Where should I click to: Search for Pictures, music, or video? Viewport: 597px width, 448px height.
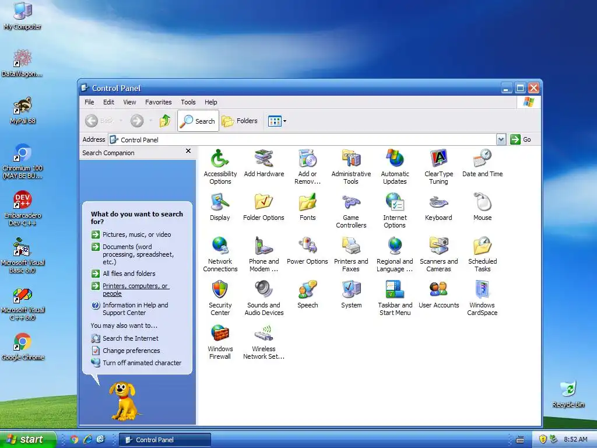click(x=131, y=235)
